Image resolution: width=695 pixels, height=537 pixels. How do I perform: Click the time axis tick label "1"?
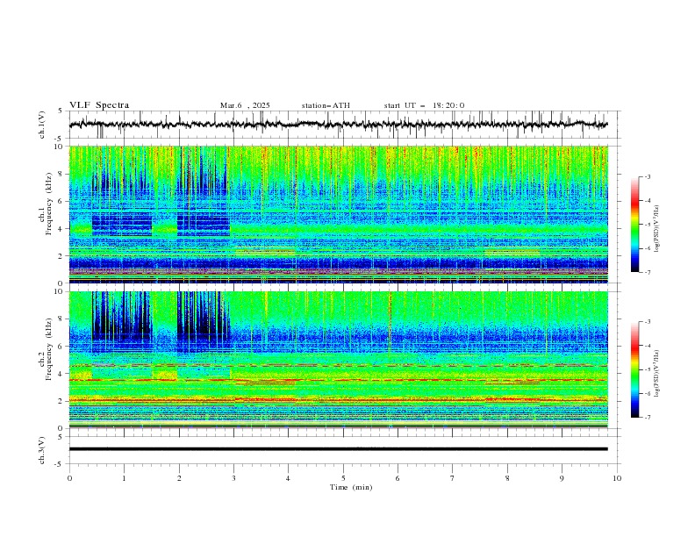(x=124, y=478)
